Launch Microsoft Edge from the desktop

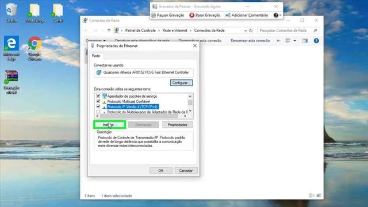pyautogui.click(x=11, y=48)
